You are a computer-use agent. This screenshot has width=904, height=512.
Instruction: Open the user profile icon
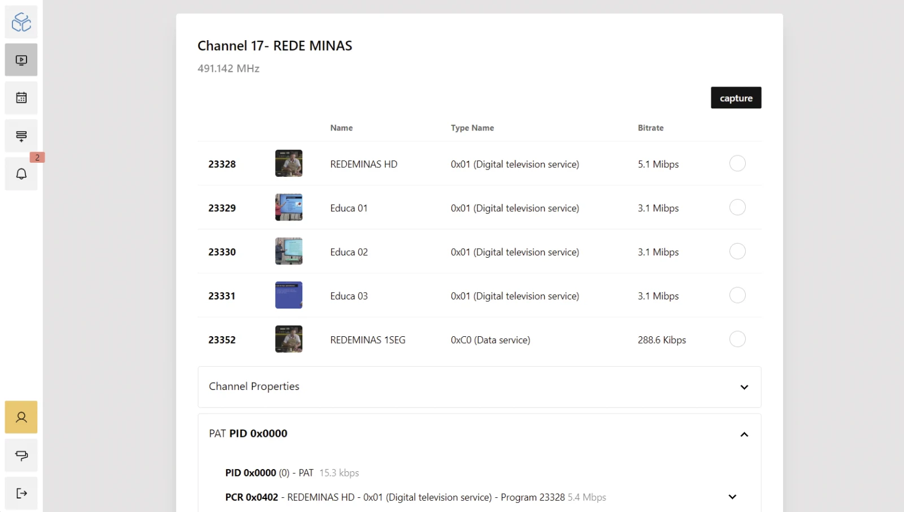pos(21,417)
